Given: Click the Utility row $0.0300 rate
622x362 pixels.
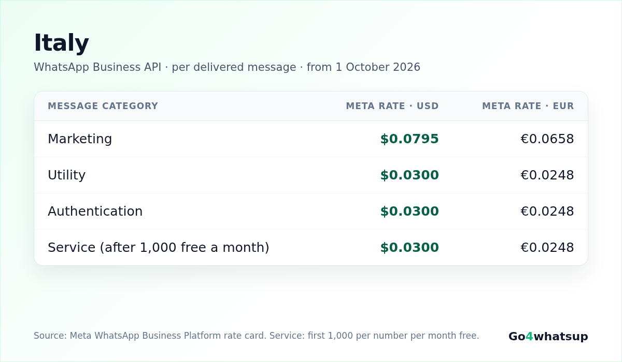Looking at the screenshot, I should point(409,175).
